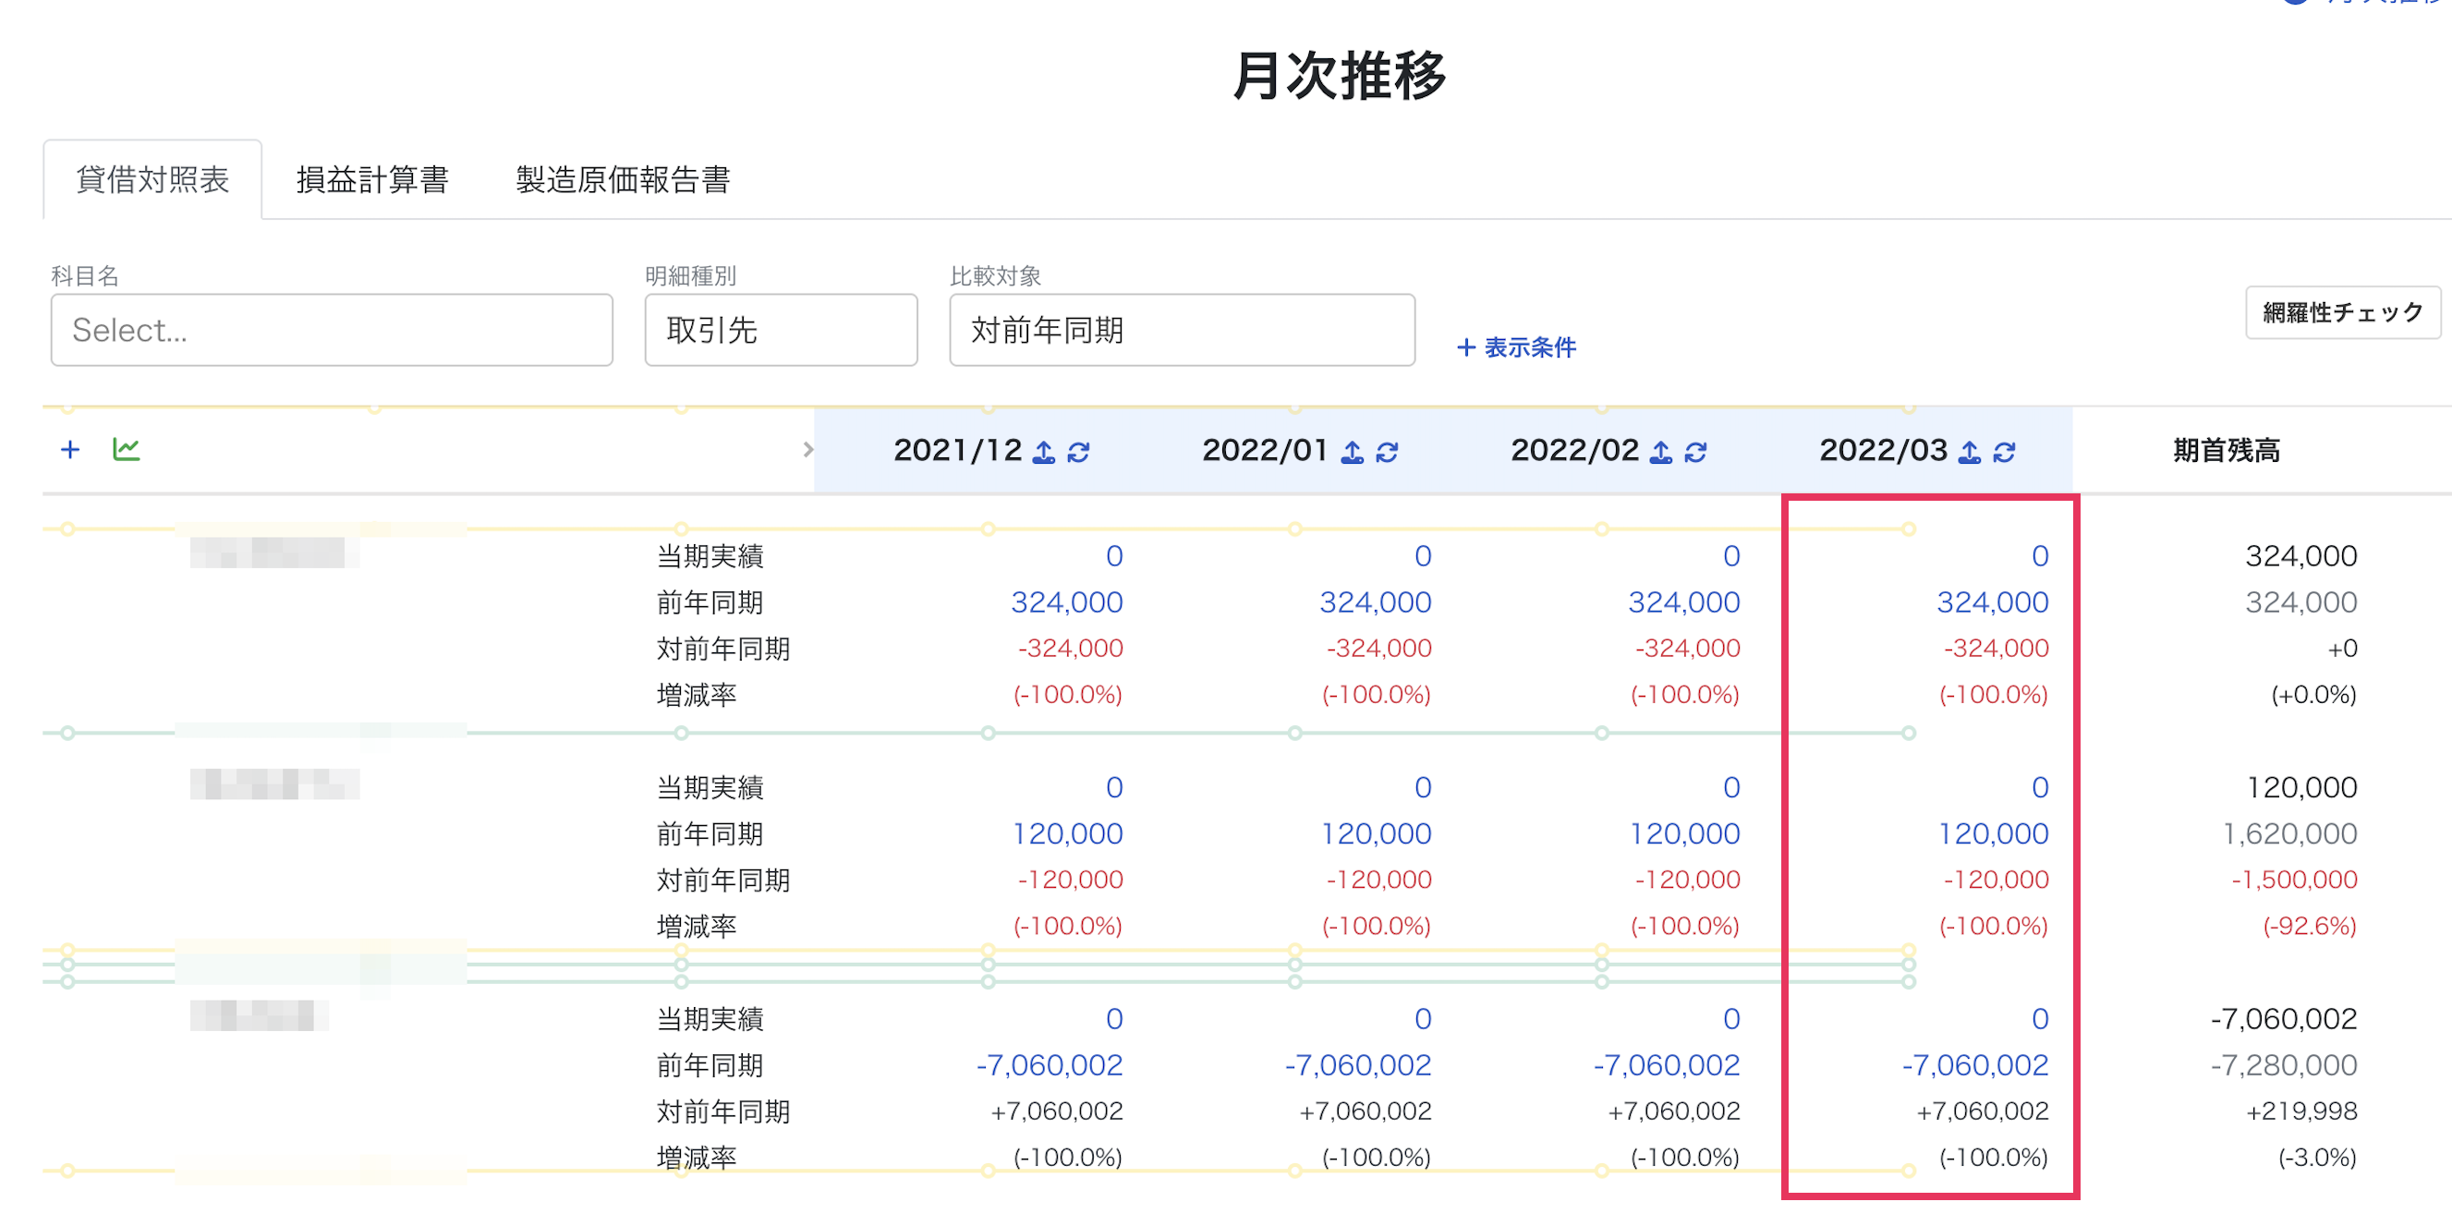Image resolution: width=2452 pixels, height=1214 pixels.
Task: Click 2022/02 前年同期 value 120,000
Action: 1684,833
